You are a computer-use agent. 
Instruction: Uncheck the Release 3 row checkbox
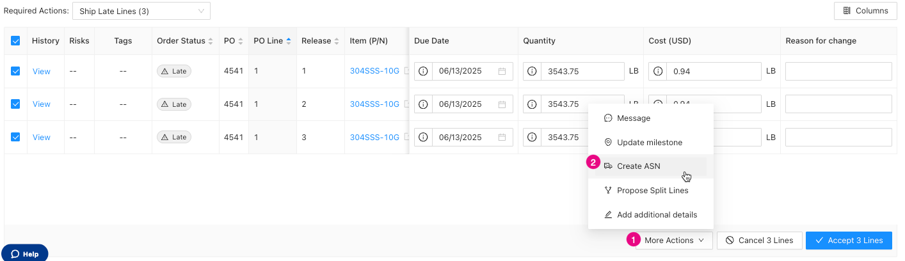pyautogui.click(x=16, y=137)
